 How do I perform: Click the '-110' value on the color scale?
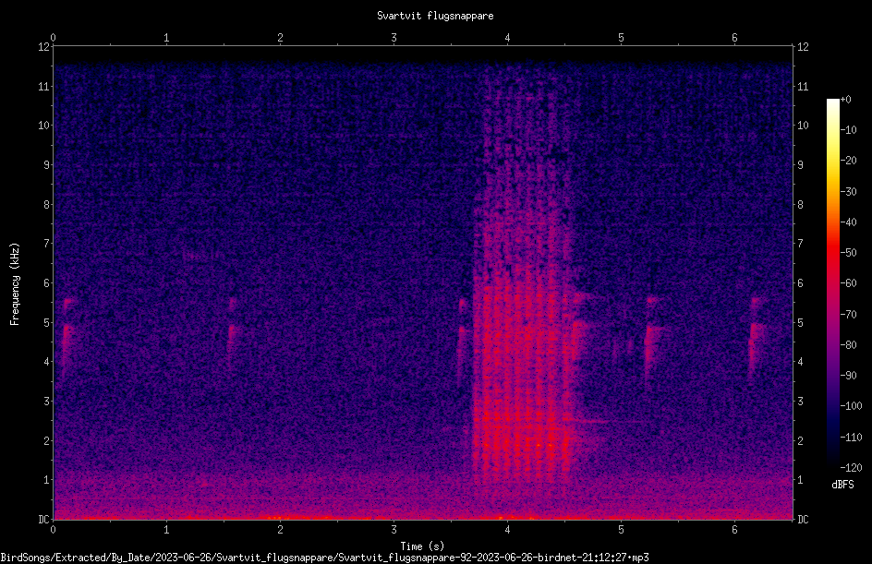pyautogui.click(x=851, y=438)
